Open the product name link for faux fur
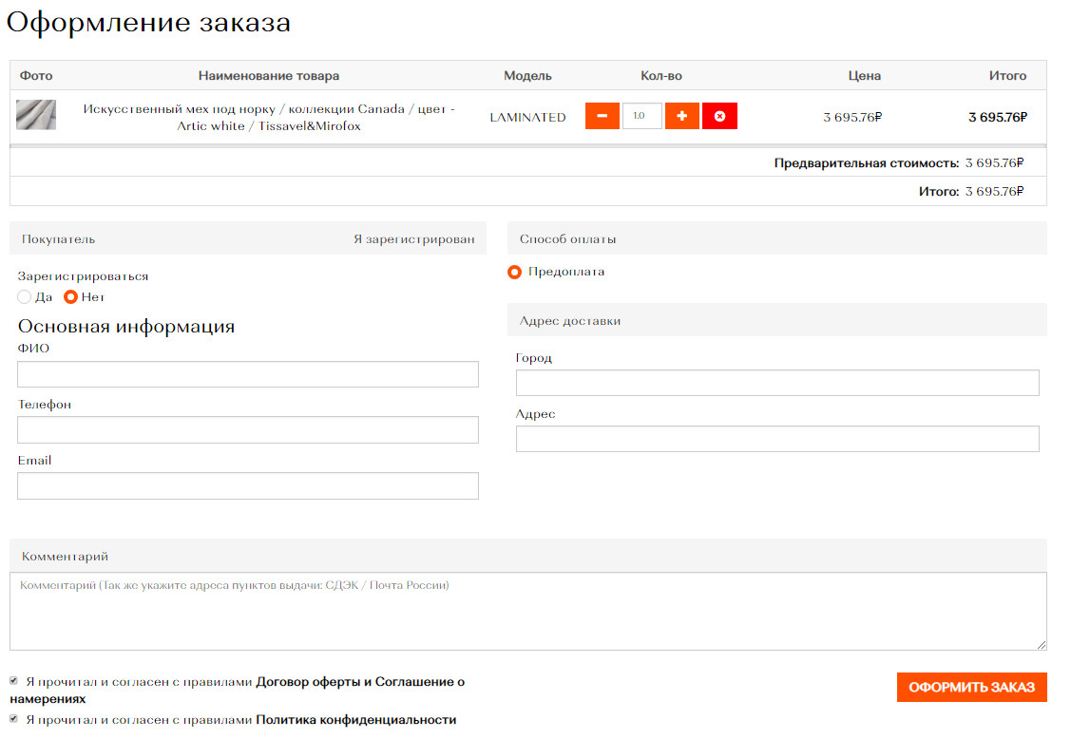Screen dimensions: 1071x739 (x=268, y=117)
